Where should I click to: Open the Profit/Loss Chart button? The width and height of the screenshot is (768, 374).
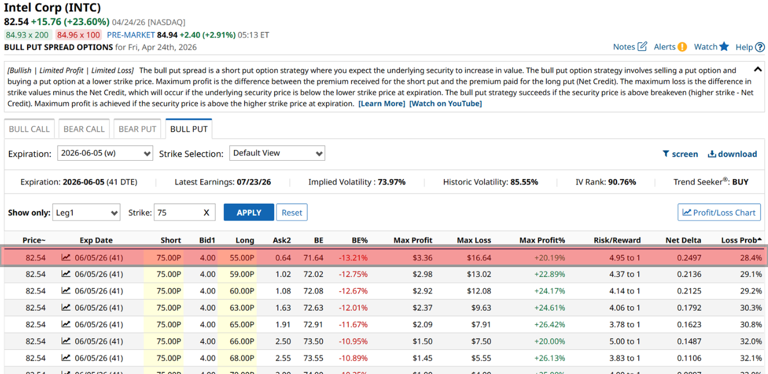(719, 212)
